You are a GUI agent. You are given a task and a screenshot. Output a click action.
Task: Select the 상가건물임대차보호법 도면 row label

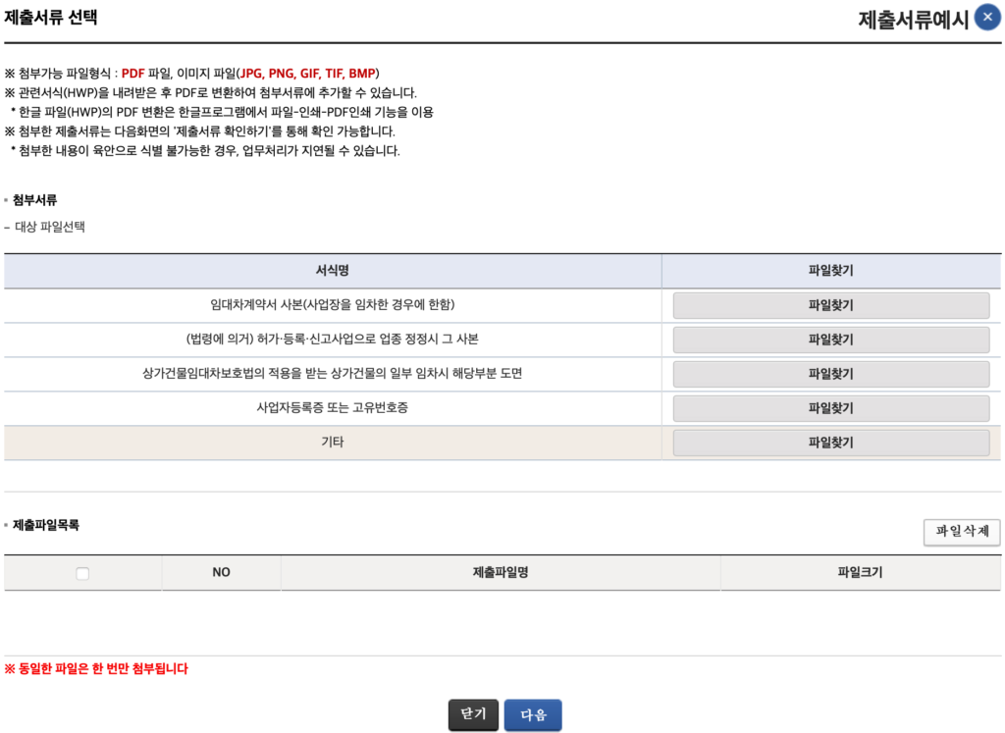coord(332,374)
